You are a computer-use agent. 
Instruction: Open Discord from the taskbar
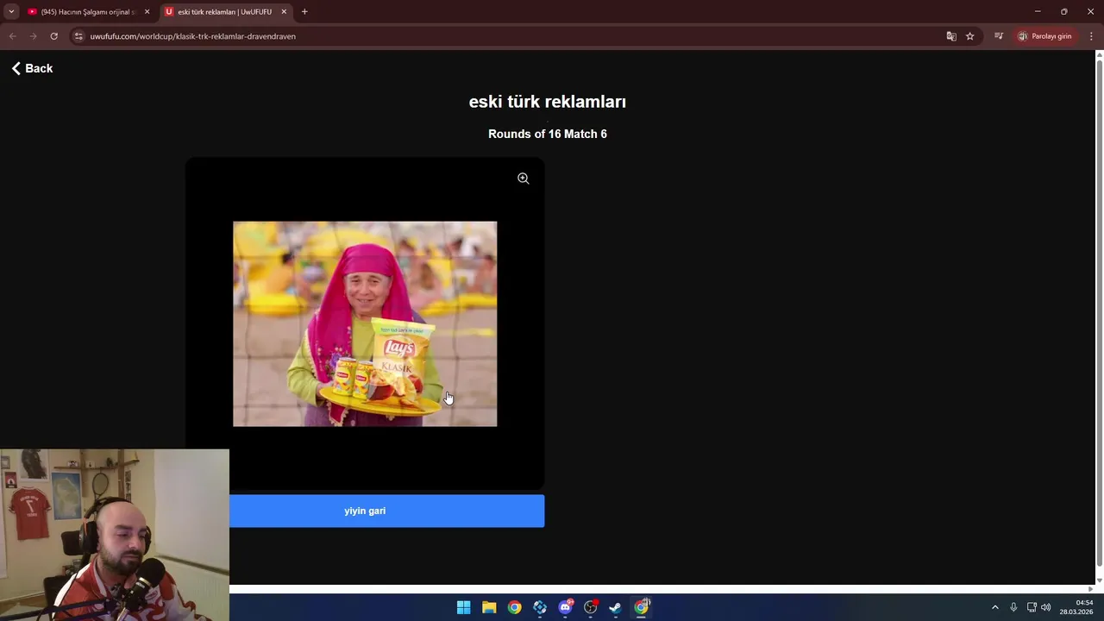click(x=565, y=607)
